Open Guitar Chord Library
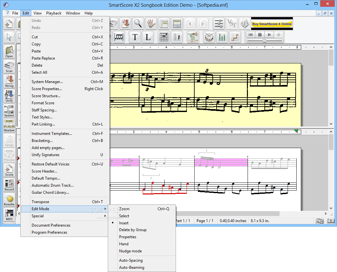Screen dimensions: 337x272 pyautogui.click(x=65, y=192)
